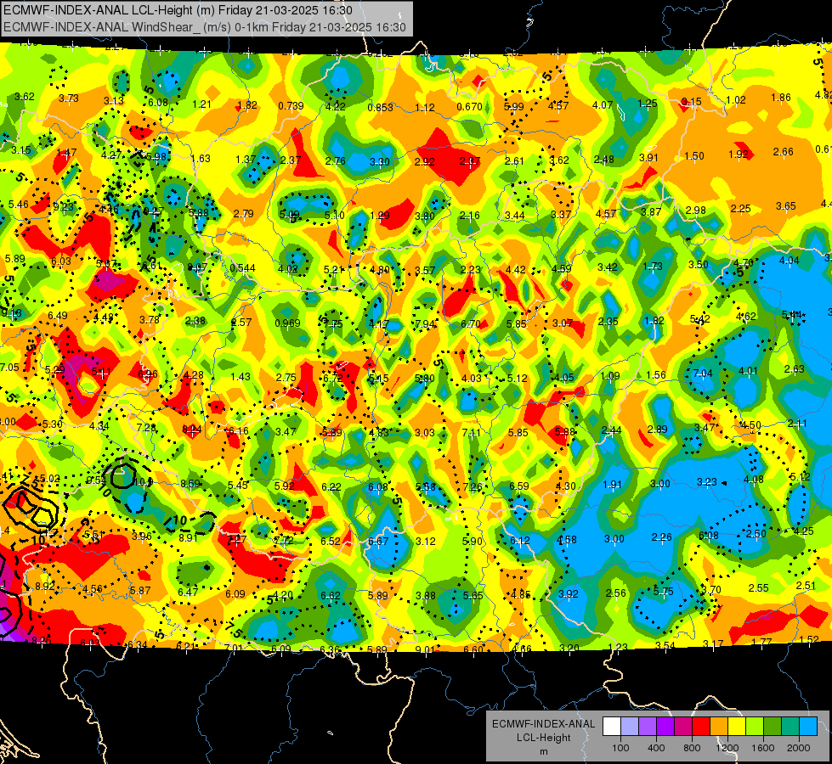The width and height of the screenshot is (832, 764).
Task: Click the wind shear value '2.66'
Action: pos(784,152)
